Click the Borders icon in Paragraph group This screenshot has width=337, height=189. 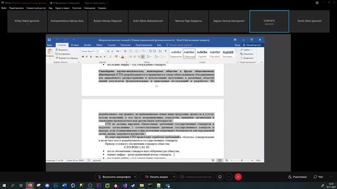[x=162, y=57]
